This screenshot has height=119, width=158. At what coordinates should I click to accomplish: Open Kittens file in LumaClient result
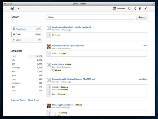point(79,105)
